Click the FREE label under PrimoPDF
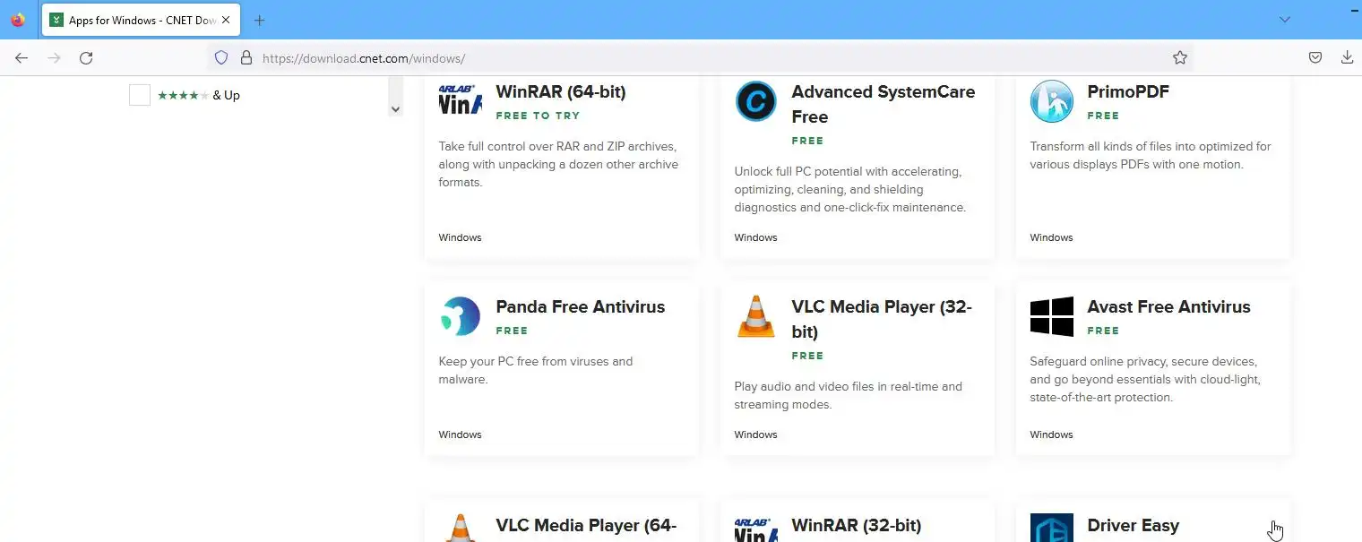 (x=1103, y=116)
